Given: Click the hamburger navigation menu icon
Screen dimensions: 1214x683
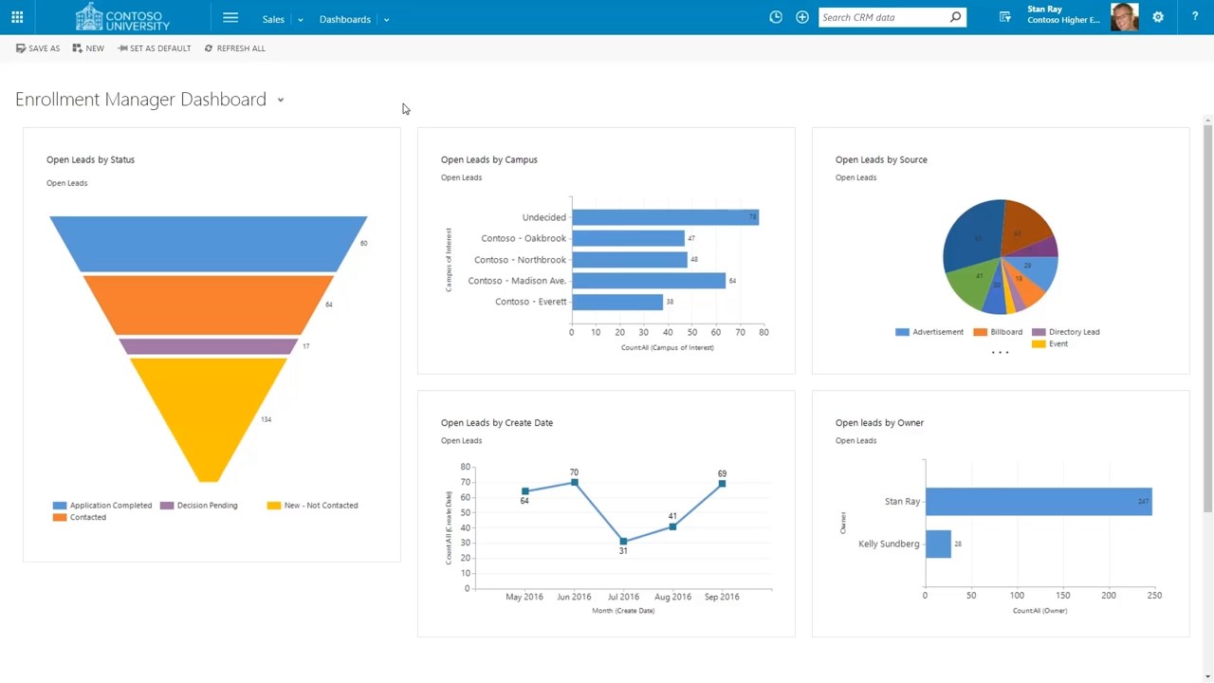Looking at the screenshot, I should click(x=230, y=18).
